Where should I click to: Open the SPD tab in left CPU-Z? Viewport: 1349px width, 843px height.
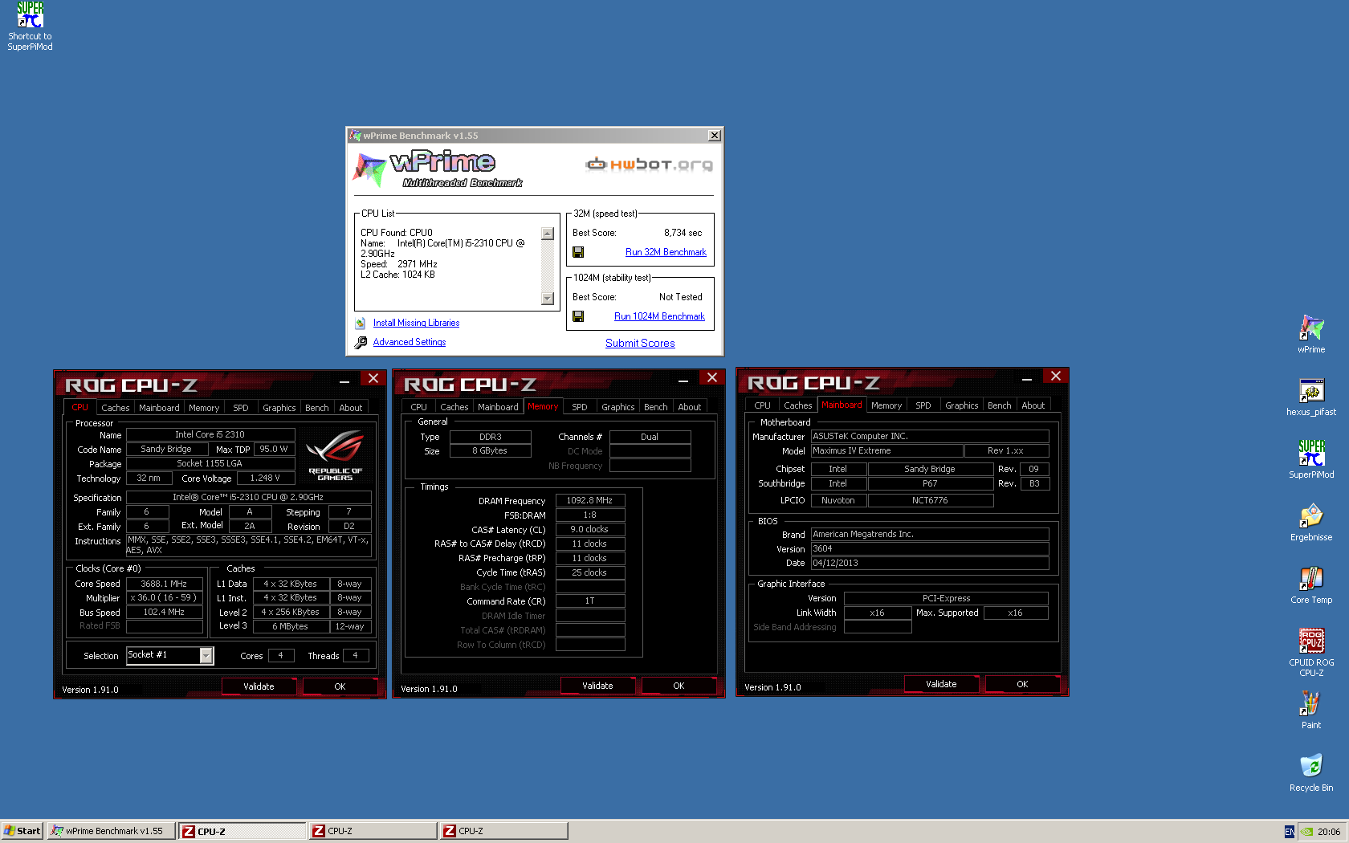(240, 408)
